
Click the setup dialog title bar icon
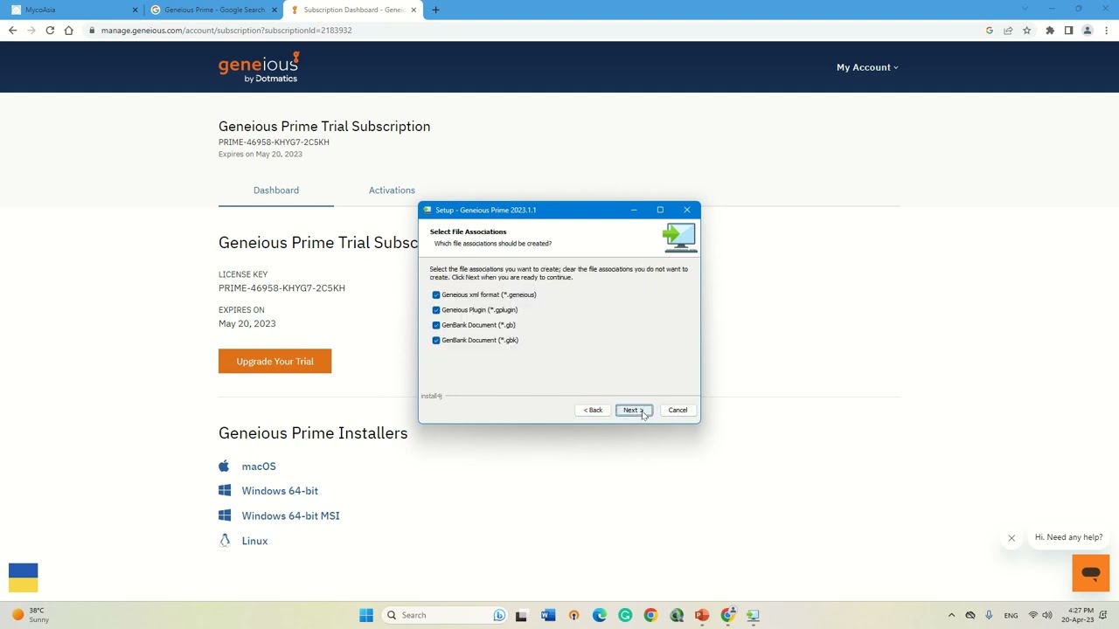click(x=427, y=210)
